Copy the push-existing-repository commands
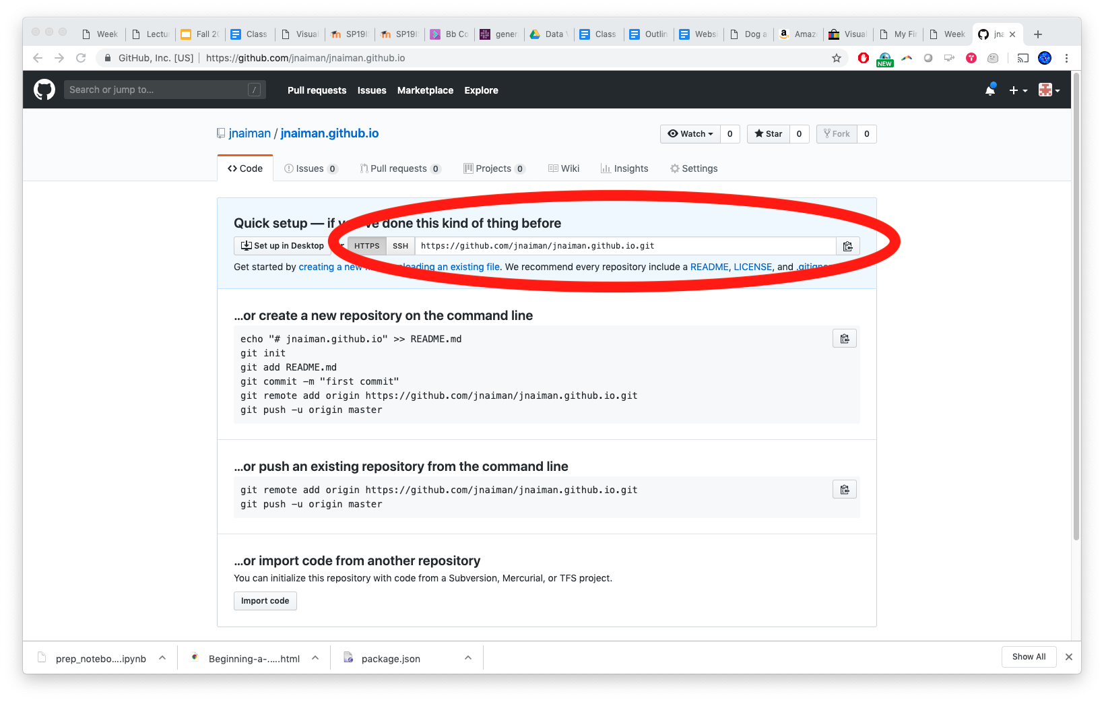The height and width of the screenshot is (702, 1104). [x=844, y=489]
